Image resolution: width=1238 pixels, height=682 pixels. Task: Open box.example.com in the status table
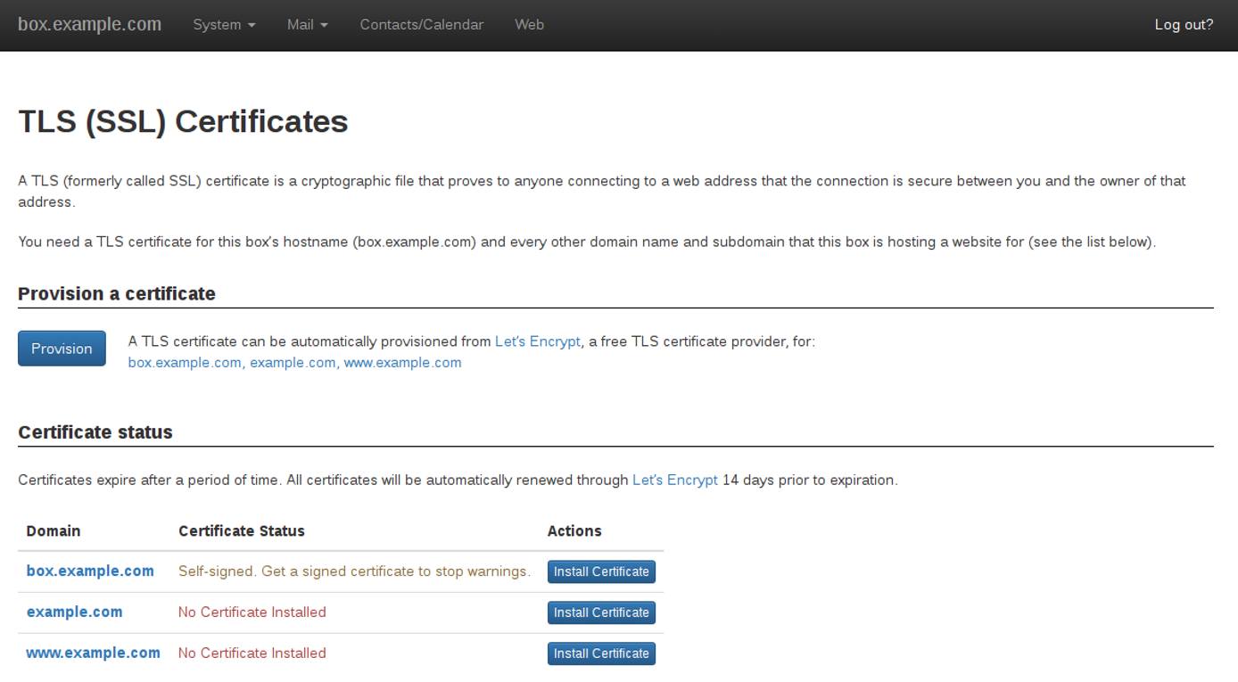(90, 571)
